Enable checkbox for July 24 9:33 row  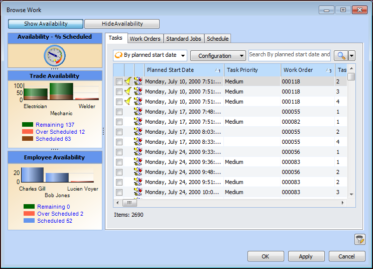coord(119,152)
